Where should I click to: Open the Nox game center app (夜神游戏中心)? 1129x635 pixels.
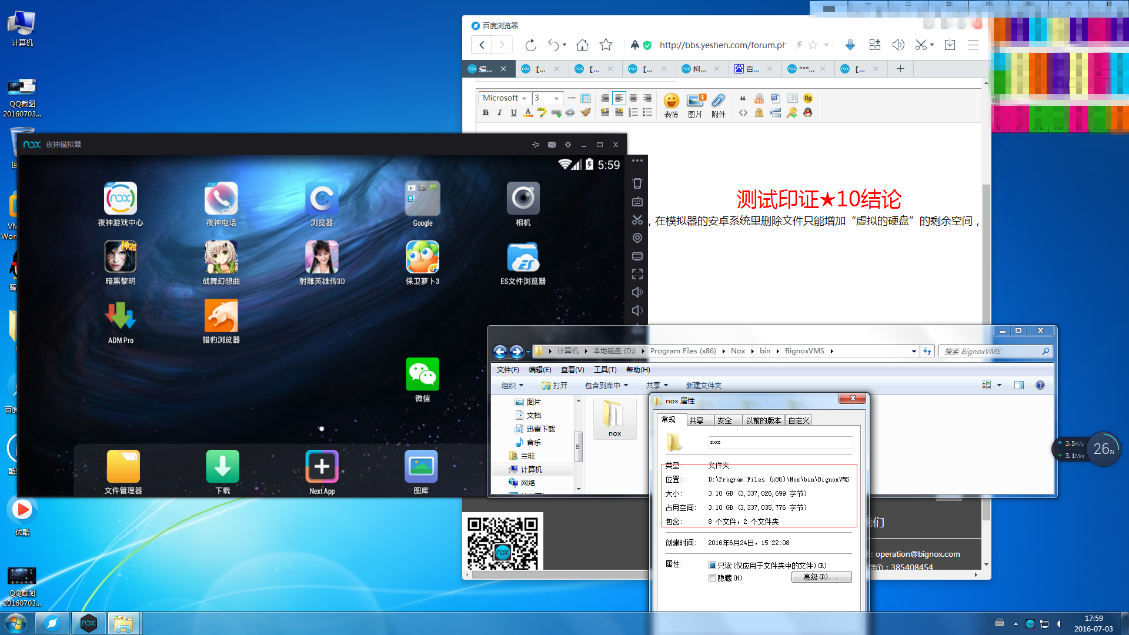(x=121, y=204)
